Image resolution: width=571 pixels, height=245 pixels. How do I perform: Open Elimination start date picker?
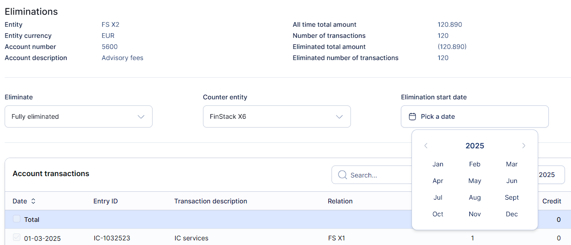coord(474,116)
